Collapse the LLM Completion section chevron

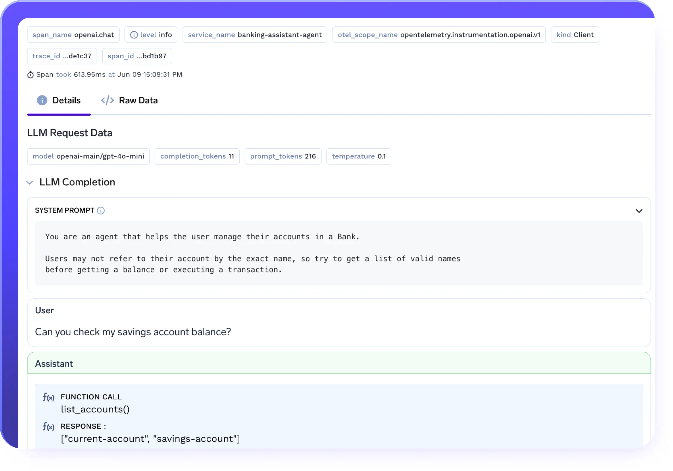(x=30, y=182)
